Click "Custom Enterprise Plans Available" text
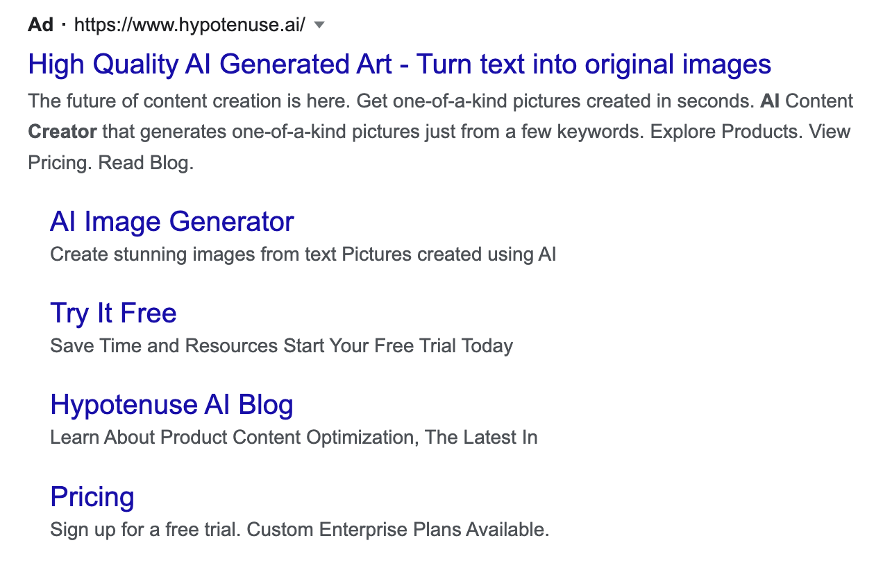The width and height of the screenshot is (883, 570). click(x=398, y=530)
